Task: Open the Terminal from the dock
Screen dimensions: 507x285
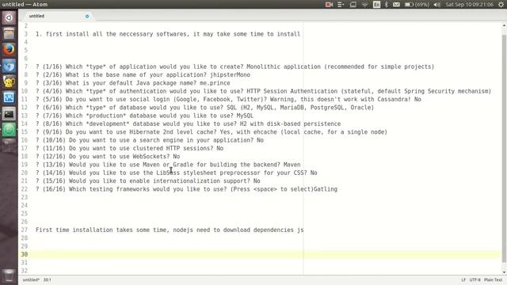Action: click(9, 114)
